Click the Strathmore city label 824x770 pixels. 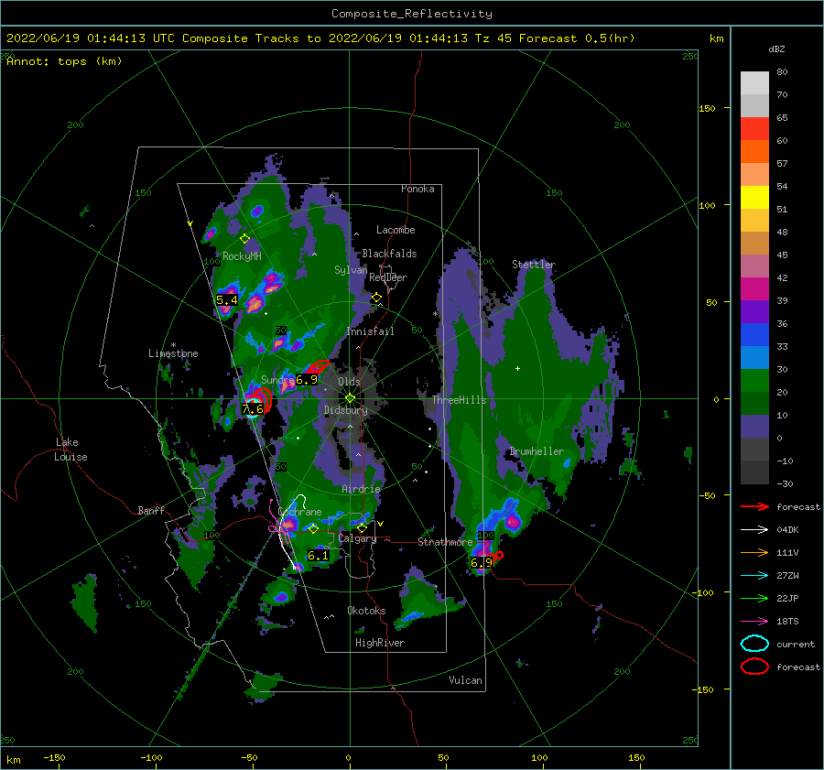click(x=445, y=542)
